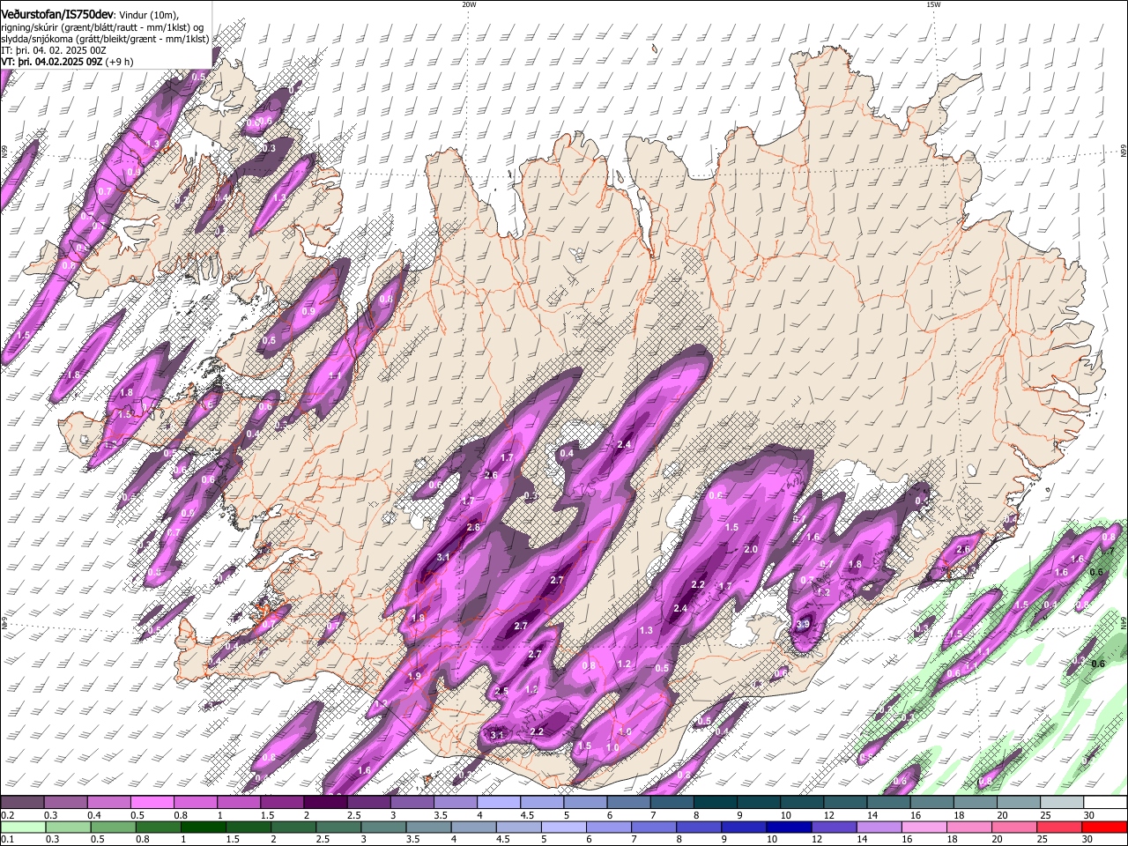Click the title text Veðurstofan/IS750dev
The height and width of the screenshot is (846, 1128).
point(57,15)
